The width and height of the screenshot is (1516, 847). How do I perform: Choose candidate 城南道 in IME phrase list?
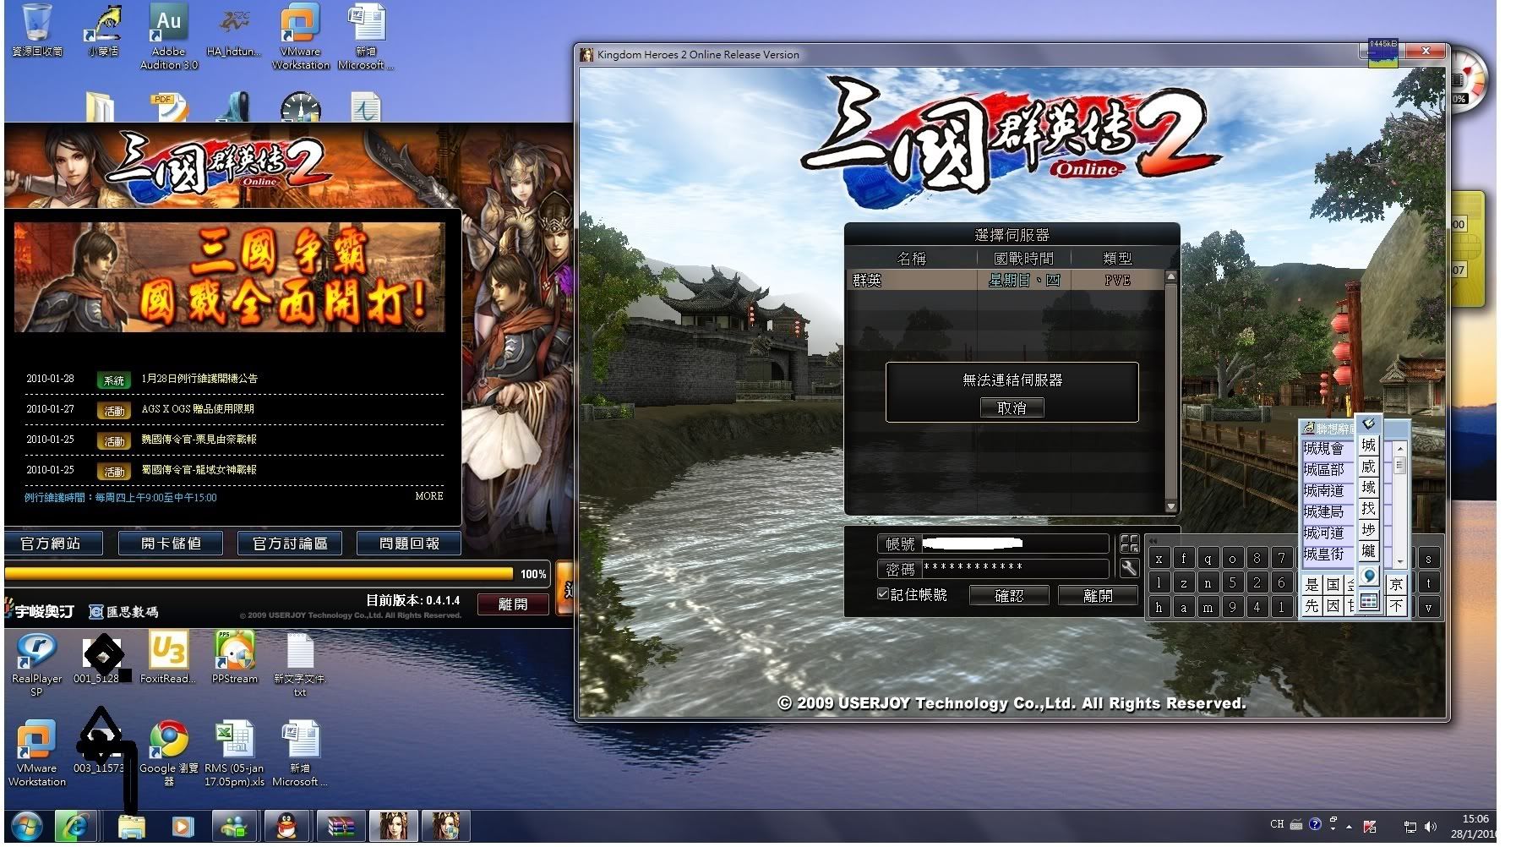(1324, 490)
